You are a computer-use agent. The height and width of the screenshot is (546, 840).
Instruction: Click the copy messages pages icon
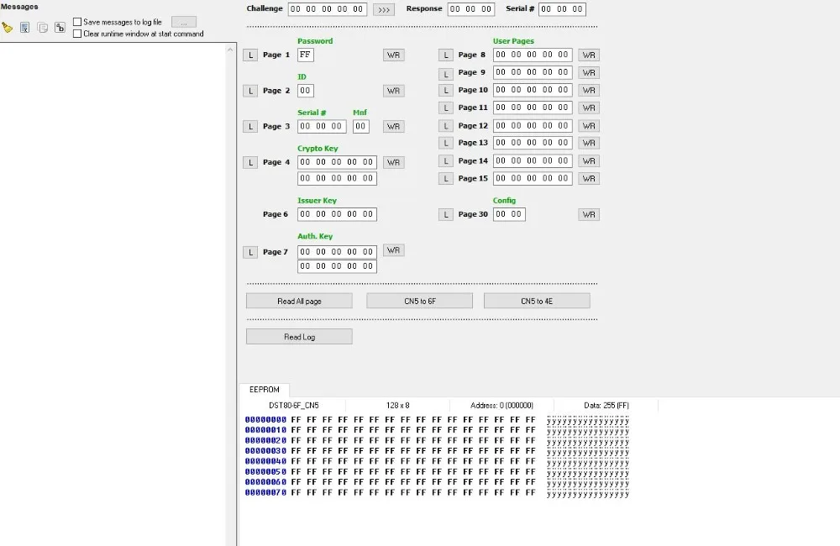[42, 27]
